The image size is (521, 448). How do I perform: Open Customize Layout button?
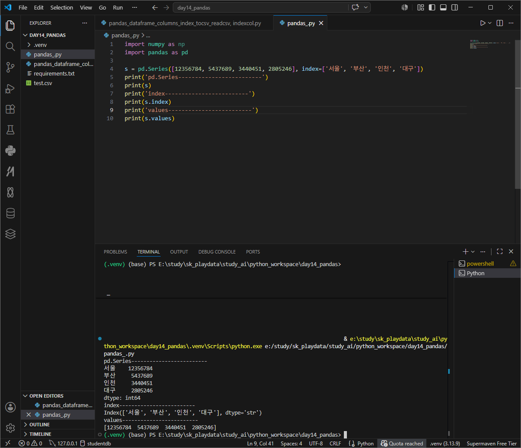(420, 7)
